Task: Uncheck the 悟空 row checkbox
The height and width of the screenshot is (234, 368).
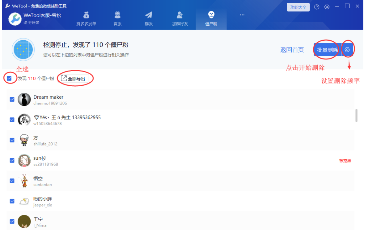Action: coord(12,181)
